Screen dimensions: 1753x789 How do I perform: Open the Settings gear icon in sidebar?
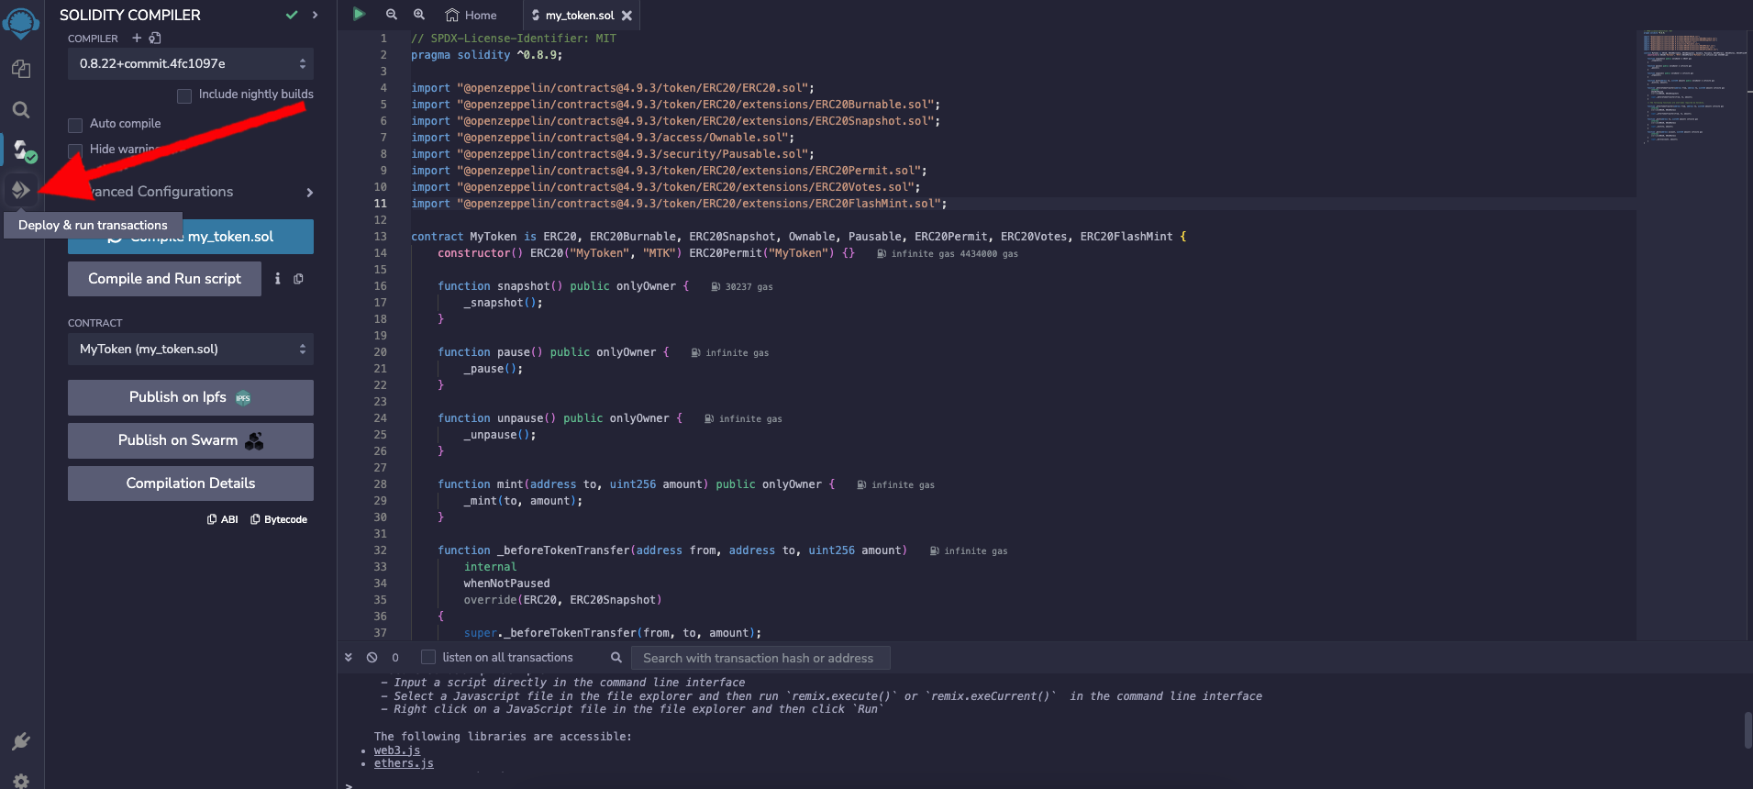(x=20, y=781)
